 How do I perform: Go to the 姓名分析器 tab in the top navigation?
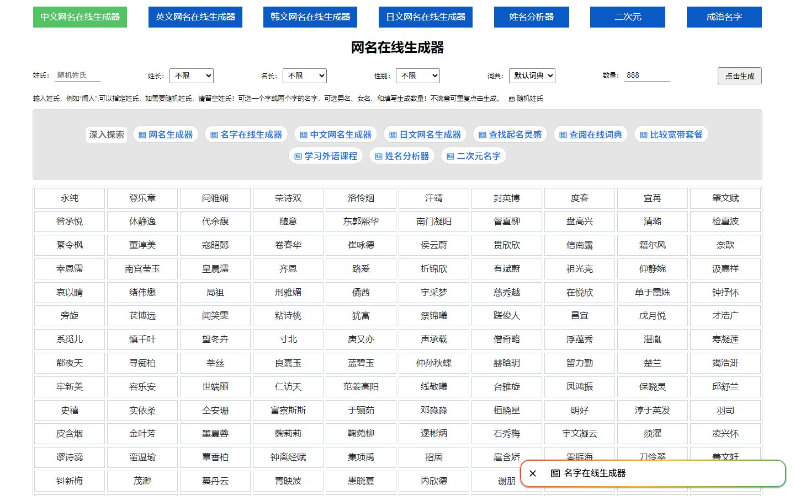pyautogui.click(x=532, y=17)
